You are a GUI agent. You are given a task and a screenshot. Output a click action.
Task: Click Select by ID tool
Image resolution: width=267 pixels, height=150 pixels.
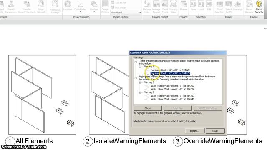(x=229, y=7)
